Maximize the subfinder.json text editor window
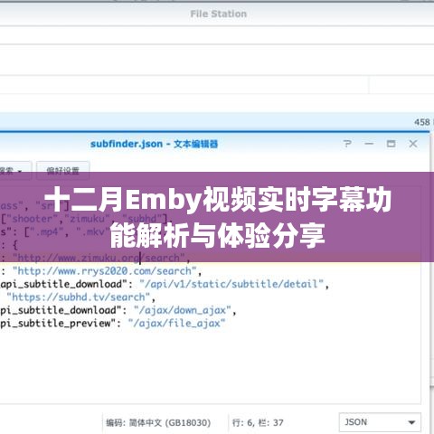 tap(392, 144)
